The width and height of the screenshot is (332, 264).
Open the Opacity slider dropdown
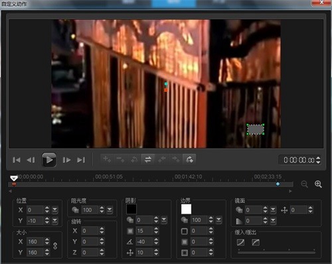110,210
